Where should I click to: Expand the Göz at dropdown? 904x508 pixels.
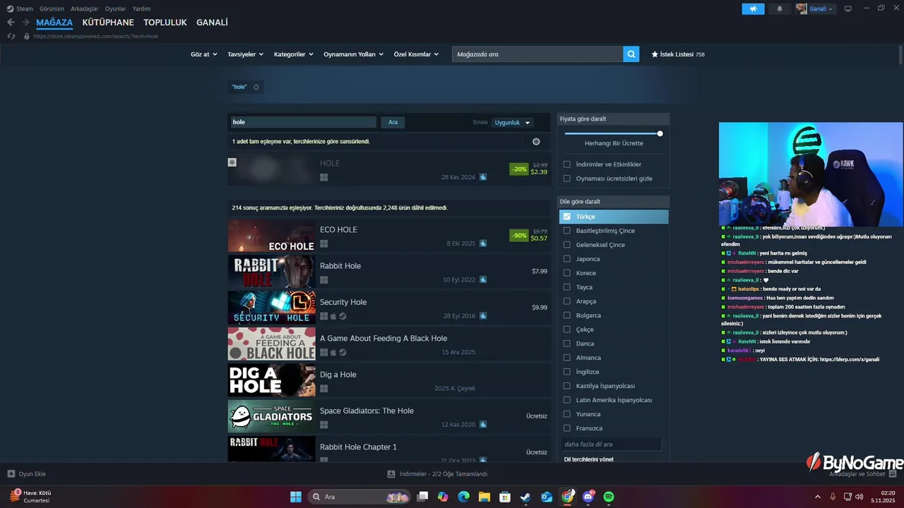(203, 54)
